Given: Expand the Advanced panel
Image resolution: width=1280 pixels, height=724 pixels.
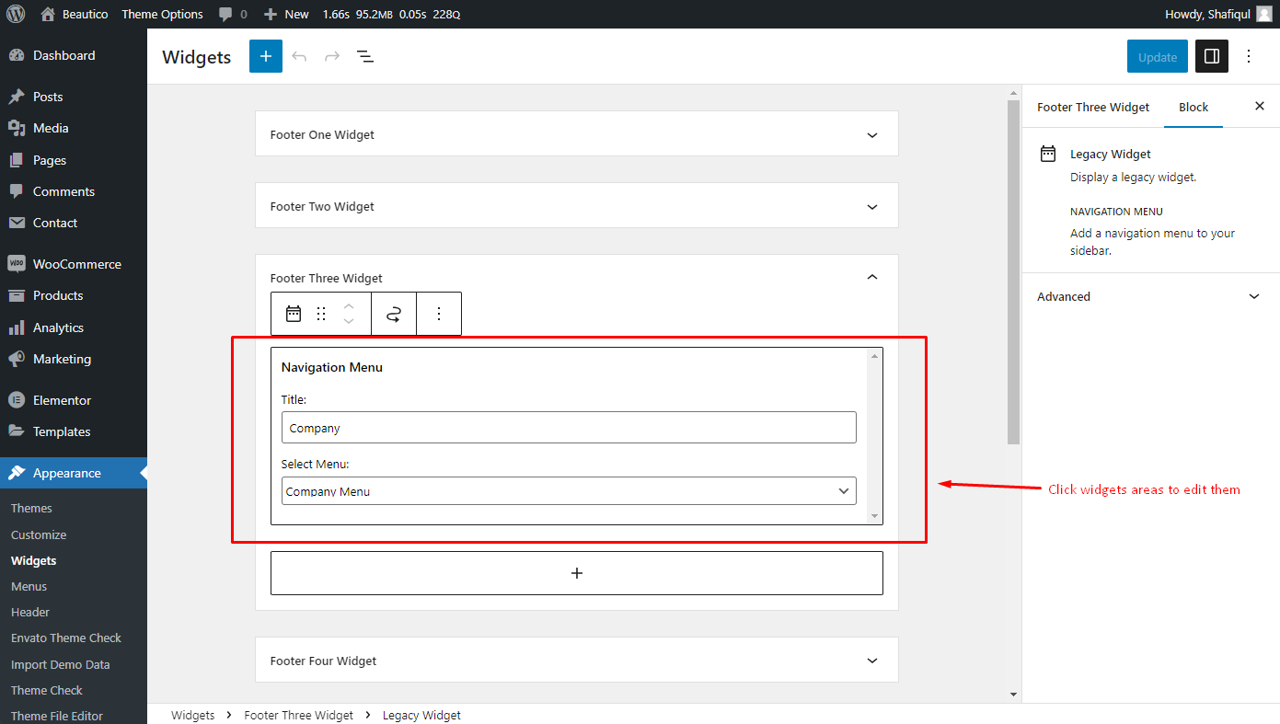Looking at the screenshot, I should click(x=1149, y=296).
